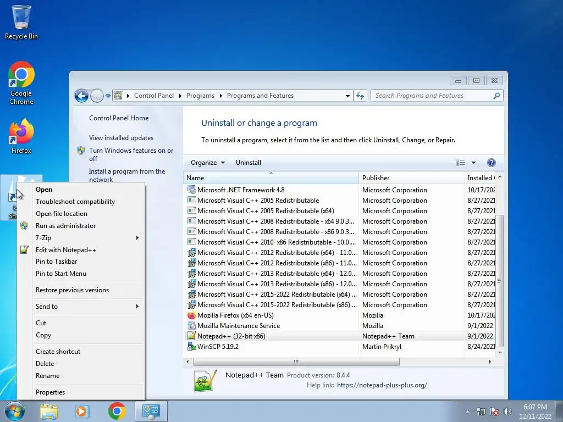Viewport: 563px width, 422px height.
Task: Choose Open file location
Action: click(x=81, y=214)
